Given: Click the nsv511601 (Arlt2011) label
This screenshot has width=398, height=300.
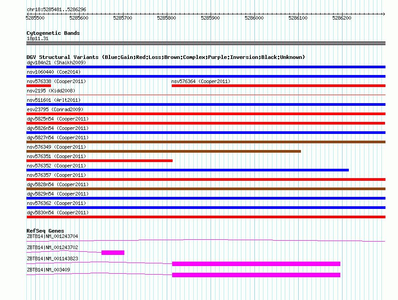Looking at the screenshot, I should pyautogui.click(x=54, y=100).
